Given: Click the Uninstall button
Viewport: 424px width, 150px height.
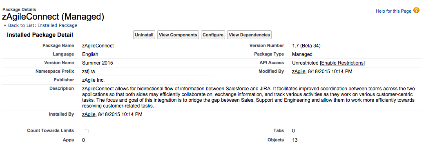Looking at the screenshot, I should [144, 35].
